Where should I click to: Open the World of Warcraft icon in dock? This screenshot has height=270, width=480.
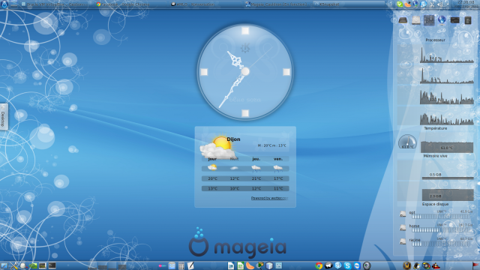click(406, 265)
